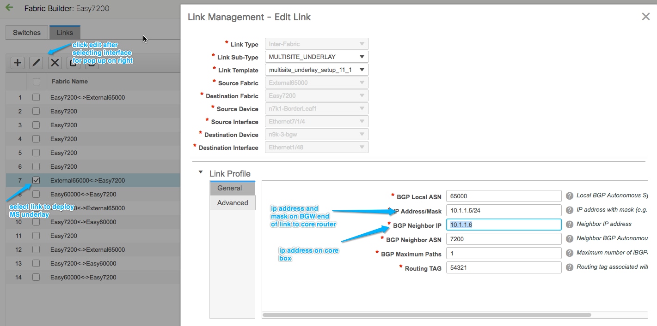Open Destination Device n9k-3-bgw dropdown
This screenshot has width=657, height=326.
(x=317, y=134)
